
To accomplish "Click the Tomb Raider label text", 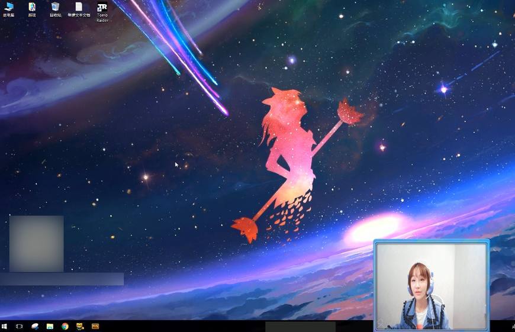I will (102, 18).
